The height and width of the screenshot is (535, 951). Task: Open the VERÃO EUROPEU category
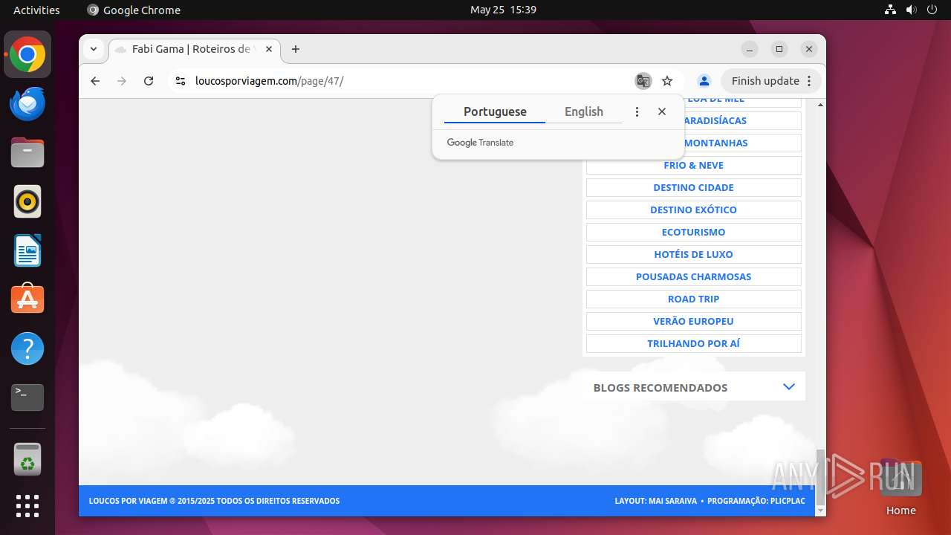point(694,321)
